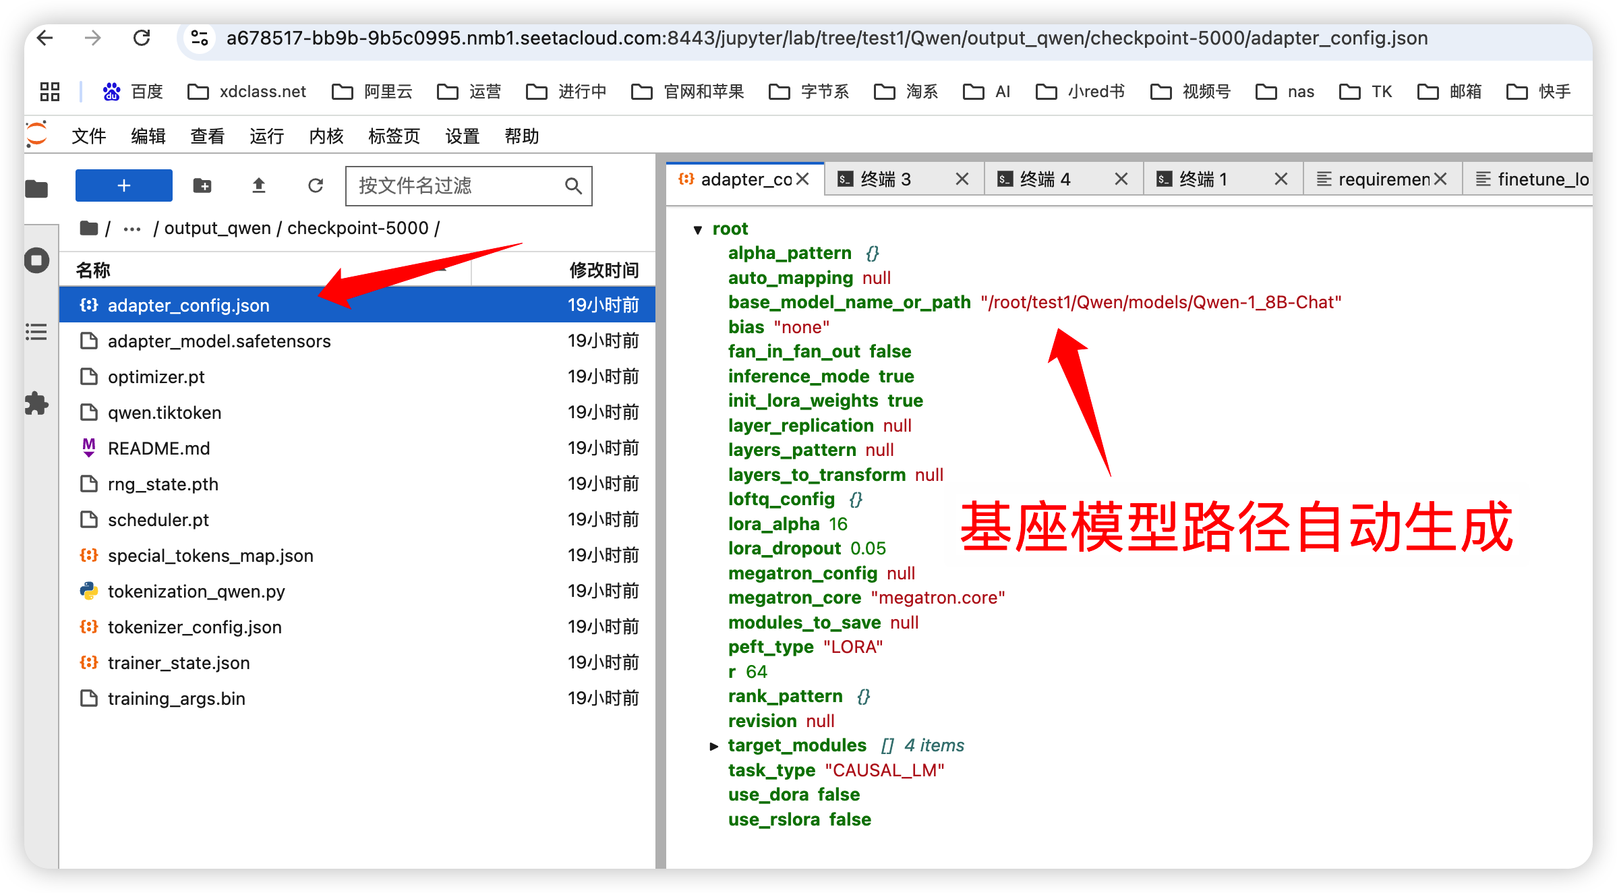This screenshot has width=1617, height=893.
Task: Click the new folder icon
Action: click(202, 185)
